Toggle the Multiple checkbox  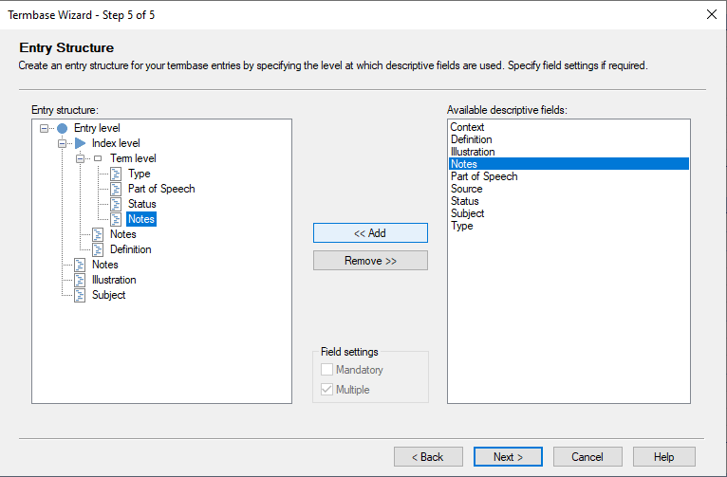coord(326,390)
